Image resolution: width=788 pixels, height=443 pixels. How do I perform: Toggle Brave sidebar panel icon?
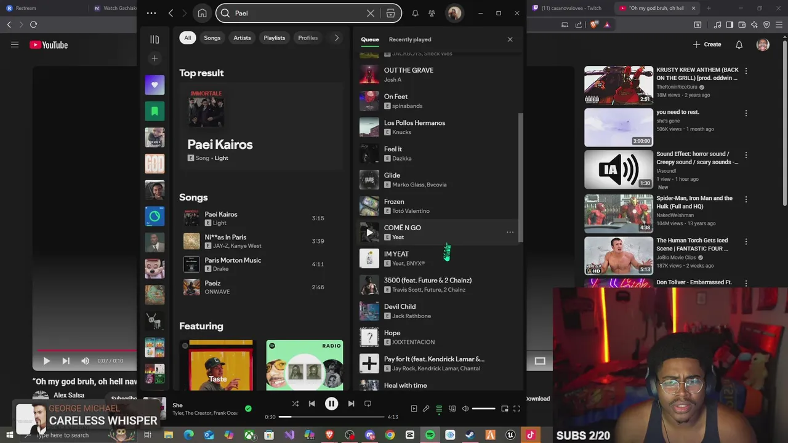[x=730, y=25]
